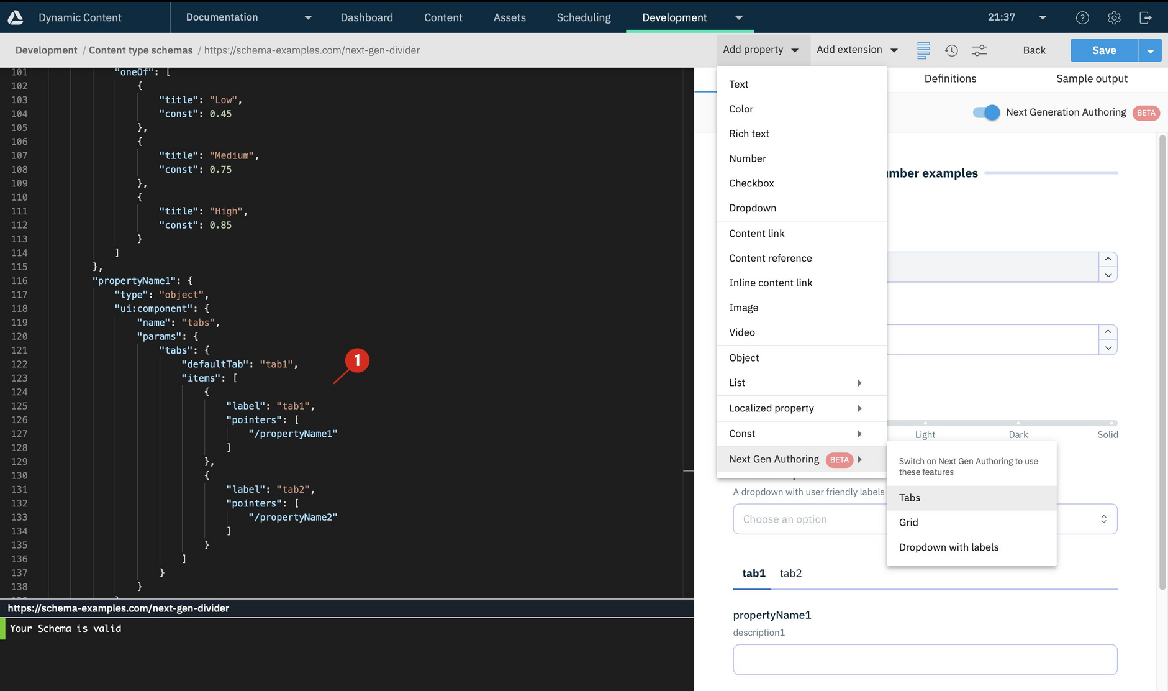
Task: Open the Add extension dropdown
Action: coord(857,50)
